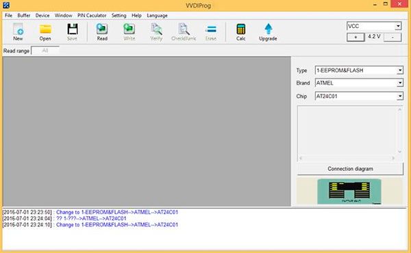The height and width of the screenshot is (253, 411).
Task: Click the chip connection diagram thumbnail
Action: tap(349, 191)
